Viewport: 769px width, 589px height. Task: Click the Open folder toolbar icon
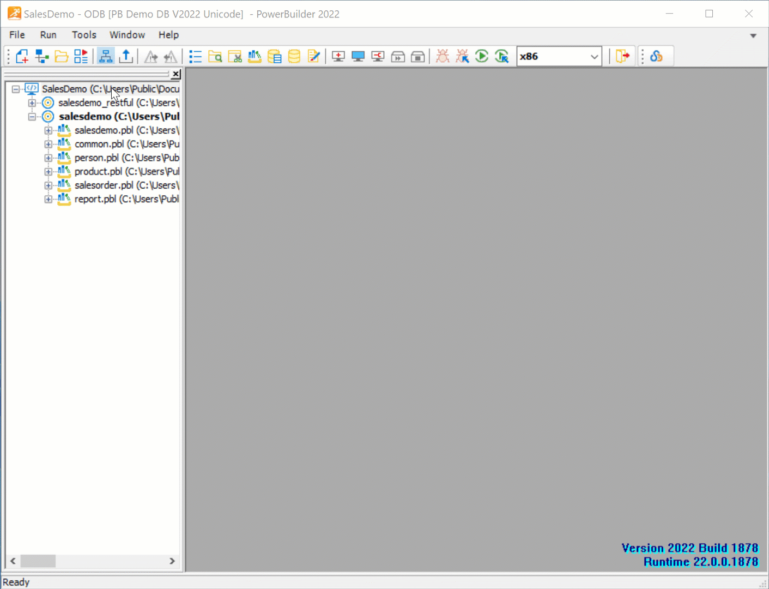(62, 56)
